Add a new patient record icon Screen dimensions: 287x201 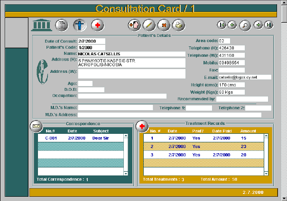point(134,25)
